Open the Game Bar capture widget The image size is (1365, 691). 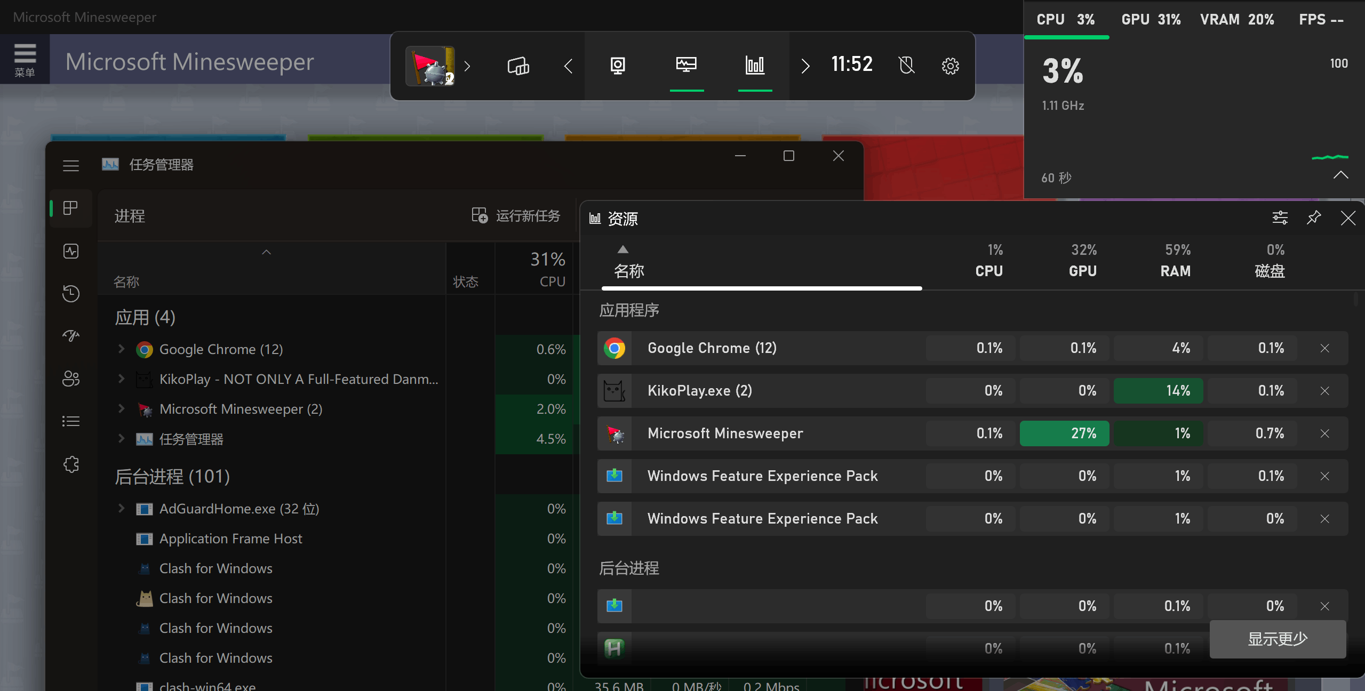click(x=618, y=66)
